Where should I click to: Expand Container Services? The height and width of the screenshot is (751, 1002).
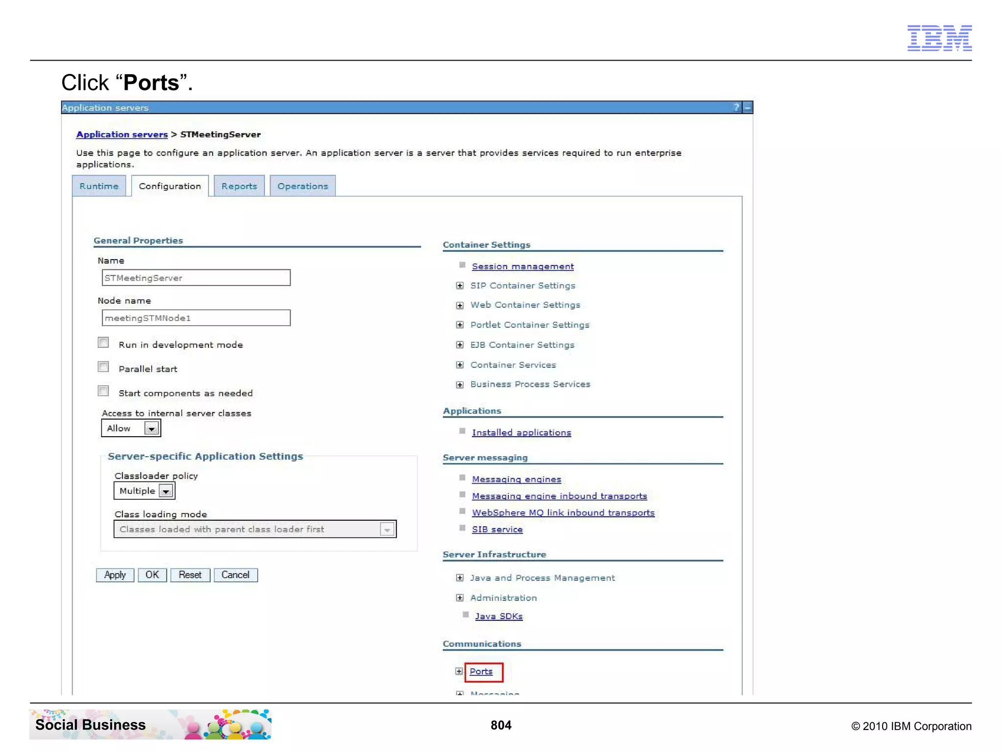(x=460, y=365)
